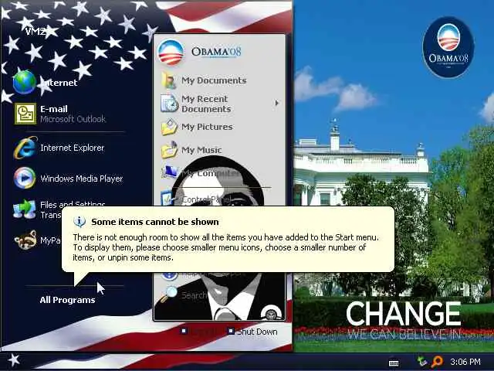Click the keyboard icon in taskbar
This screenshot has height=371, width=494.
pyautogui.click(x=394, y=363)
